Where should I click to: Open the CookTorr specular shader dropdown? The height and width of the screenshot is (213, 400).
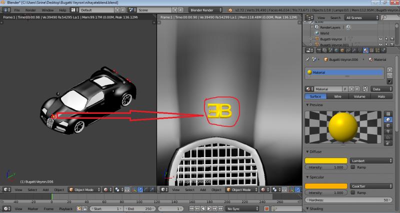370,186
